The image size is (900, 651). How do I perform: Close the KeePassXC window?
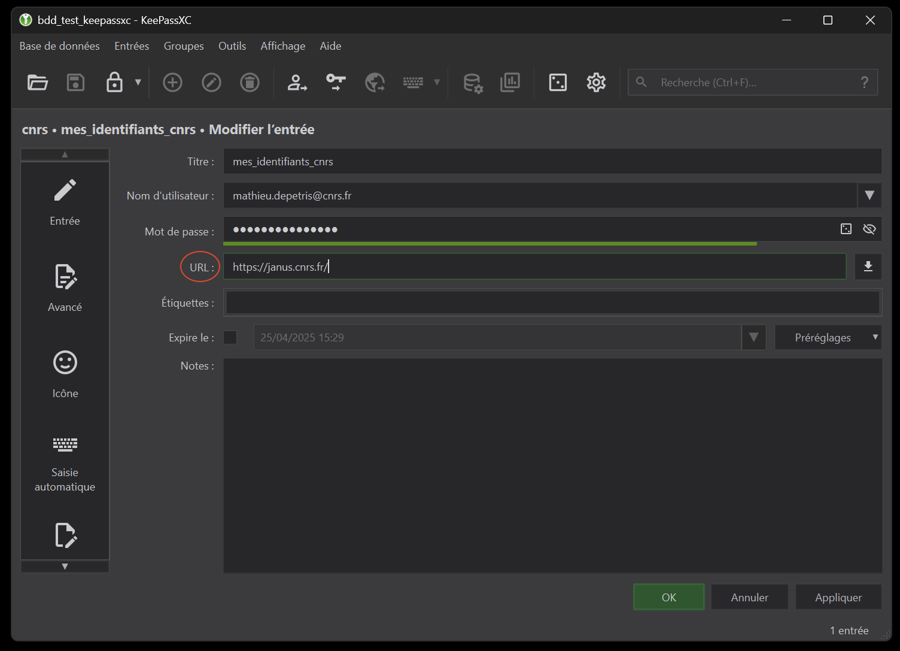tap(870, 20)
